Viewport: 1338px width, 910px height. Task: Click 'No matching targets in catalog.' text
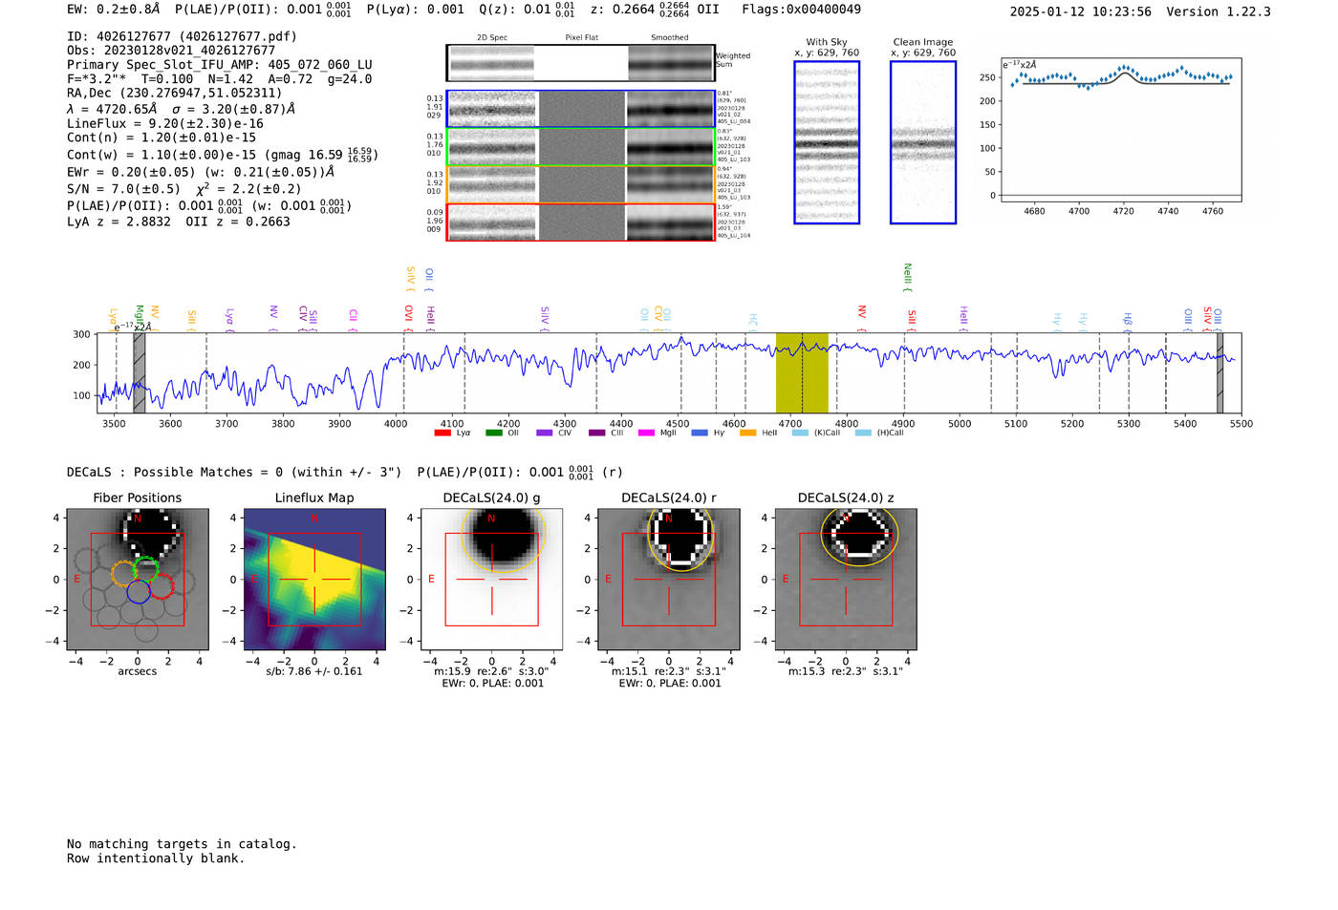[182, 844]
